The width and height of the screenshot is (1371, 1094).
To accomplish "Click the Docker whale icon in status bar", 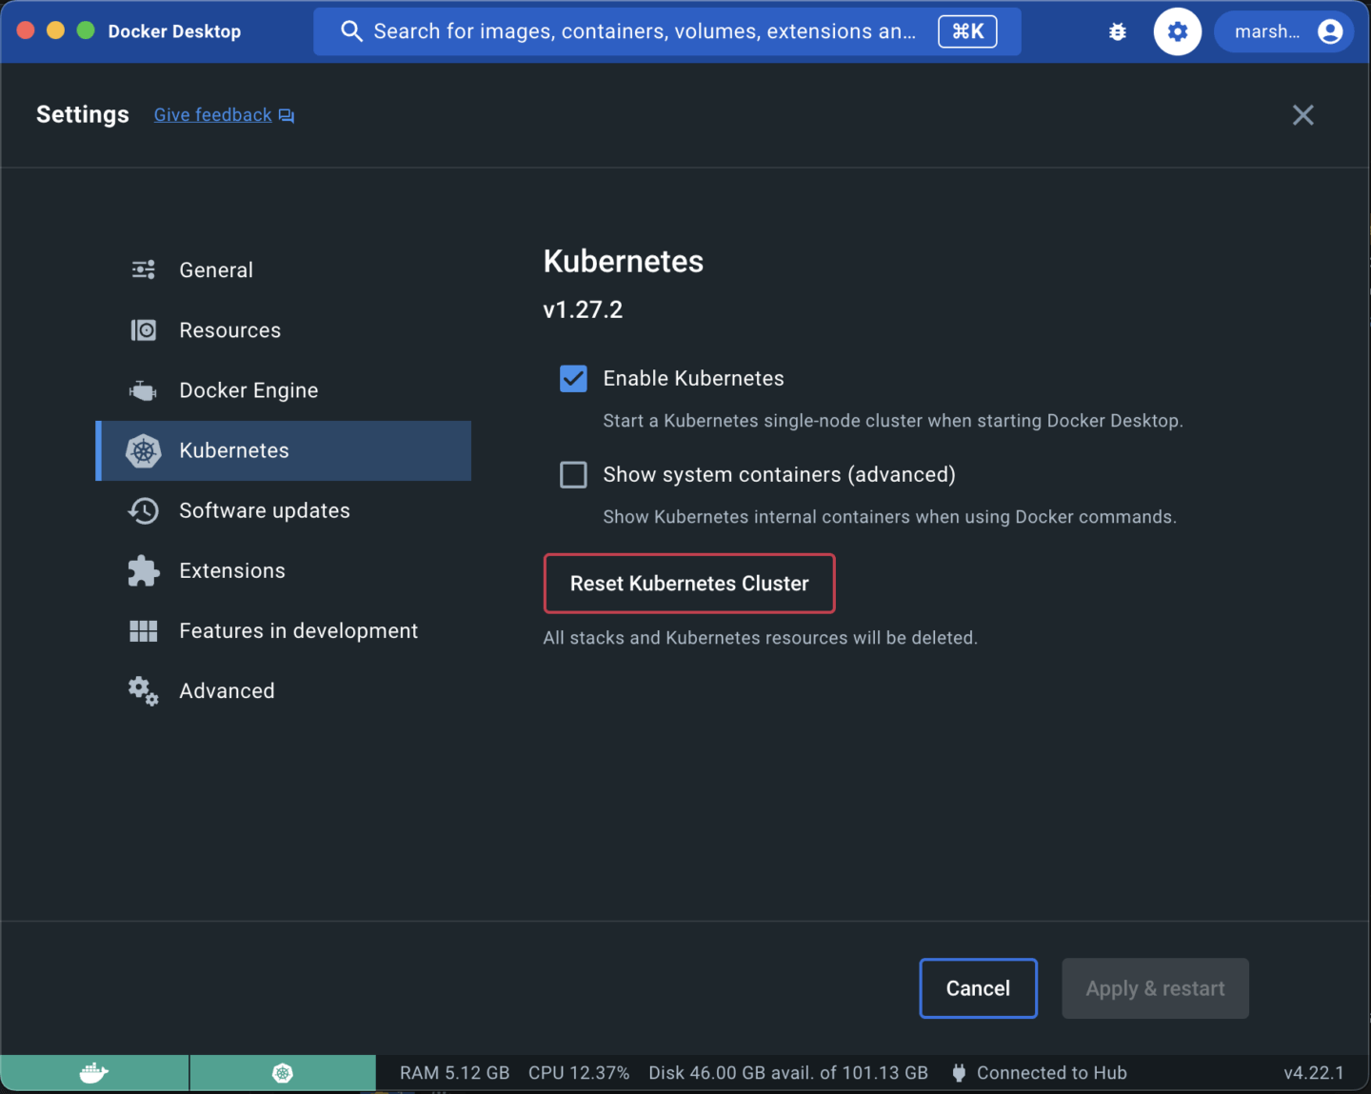I will pyautogui.click(x=93, y=1073).
